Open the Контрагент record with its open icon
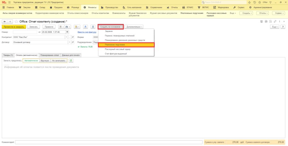This screenshot has height=146, width=288. coord(73,37)
